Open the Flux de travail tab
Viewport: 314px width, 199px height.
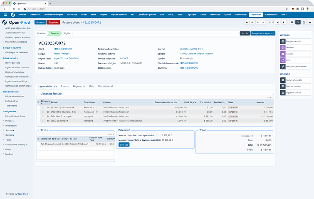tap(105, 86)
